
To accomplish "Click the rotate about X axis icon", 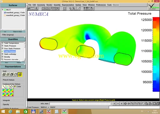I will (x=132, y=103).
